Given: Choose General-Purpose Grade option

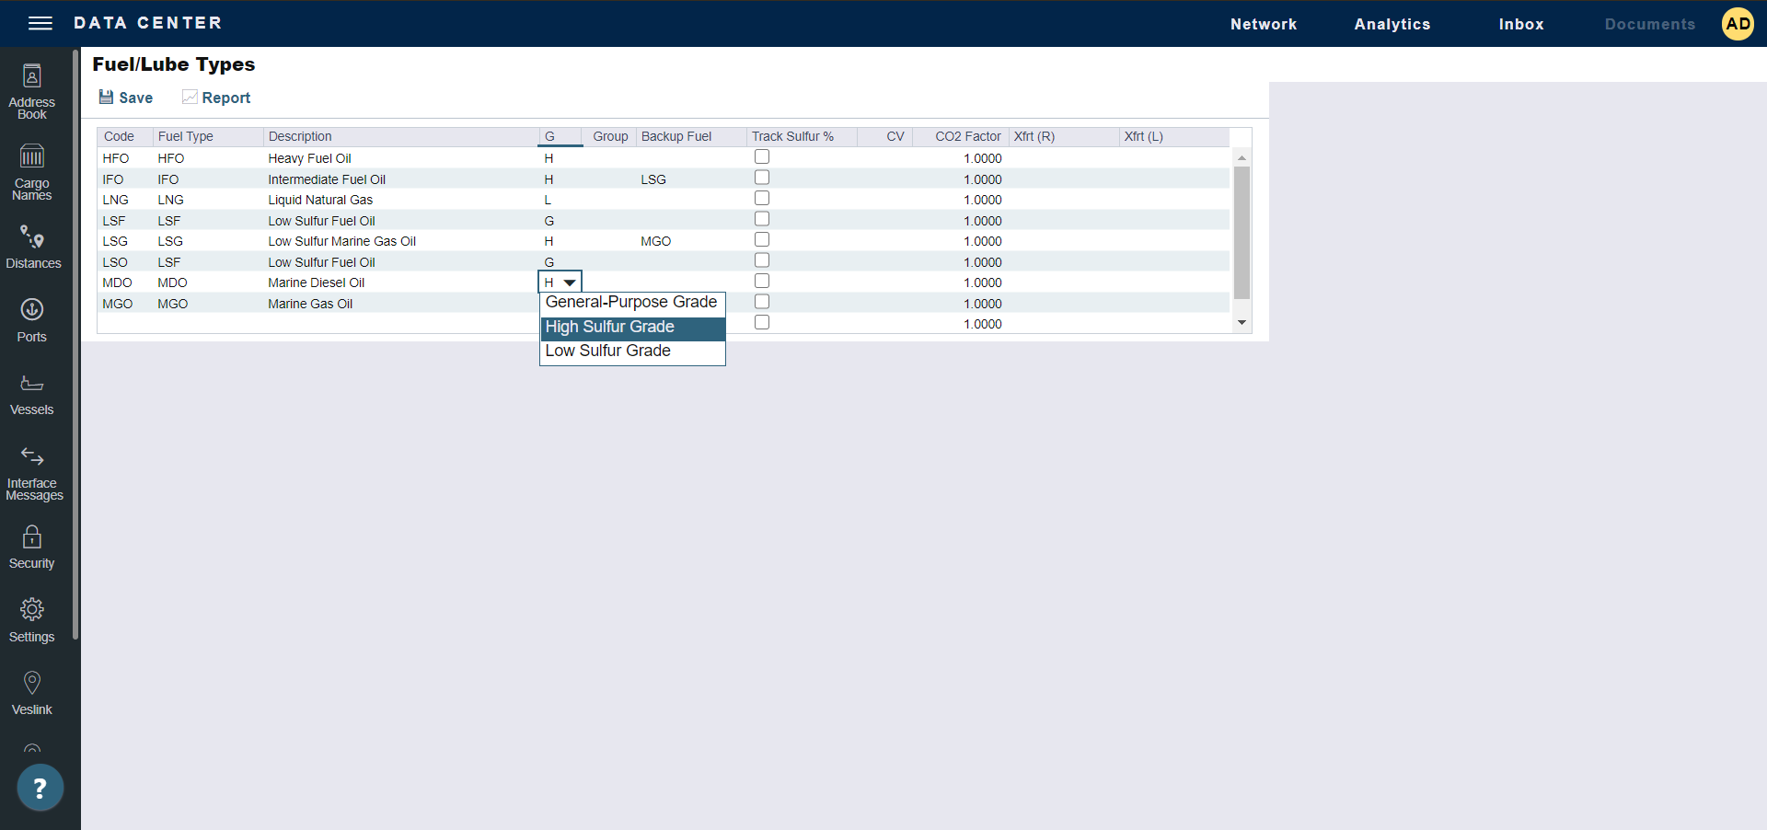Looking at the screenshot, I should (x=631, y=303).
